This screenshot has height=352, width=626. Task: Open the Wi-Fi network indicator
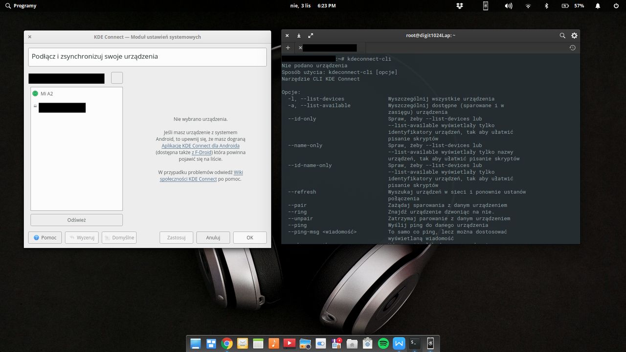point(528,6)
